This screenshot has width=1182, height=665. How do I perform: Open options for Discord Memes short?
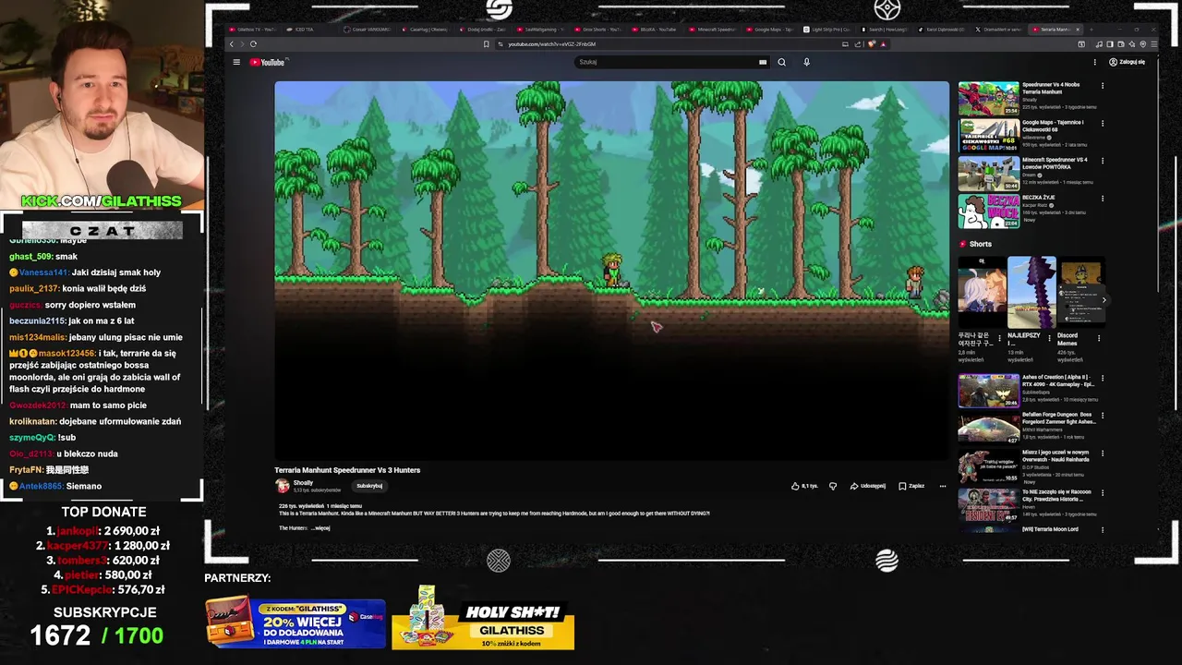coord(1099,338)
